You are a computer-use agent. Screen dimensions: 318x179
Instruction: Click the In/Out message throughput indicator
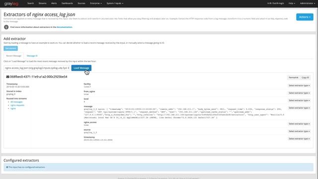(275, 3)
